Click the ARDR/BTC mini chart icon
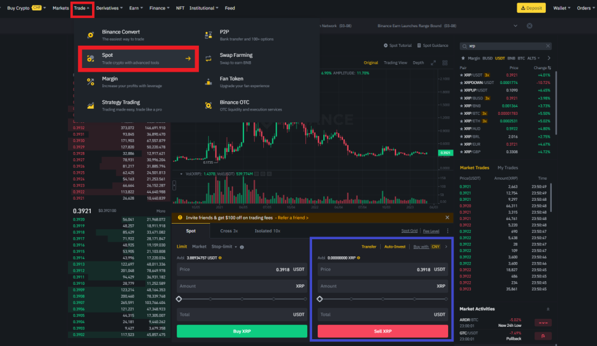 (x=543, y=323)
